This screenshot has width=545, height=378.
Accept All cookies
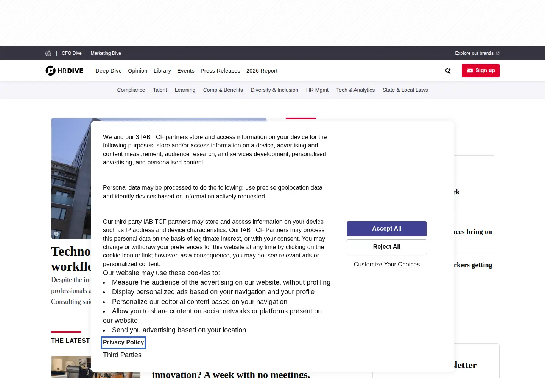(387, 229)
